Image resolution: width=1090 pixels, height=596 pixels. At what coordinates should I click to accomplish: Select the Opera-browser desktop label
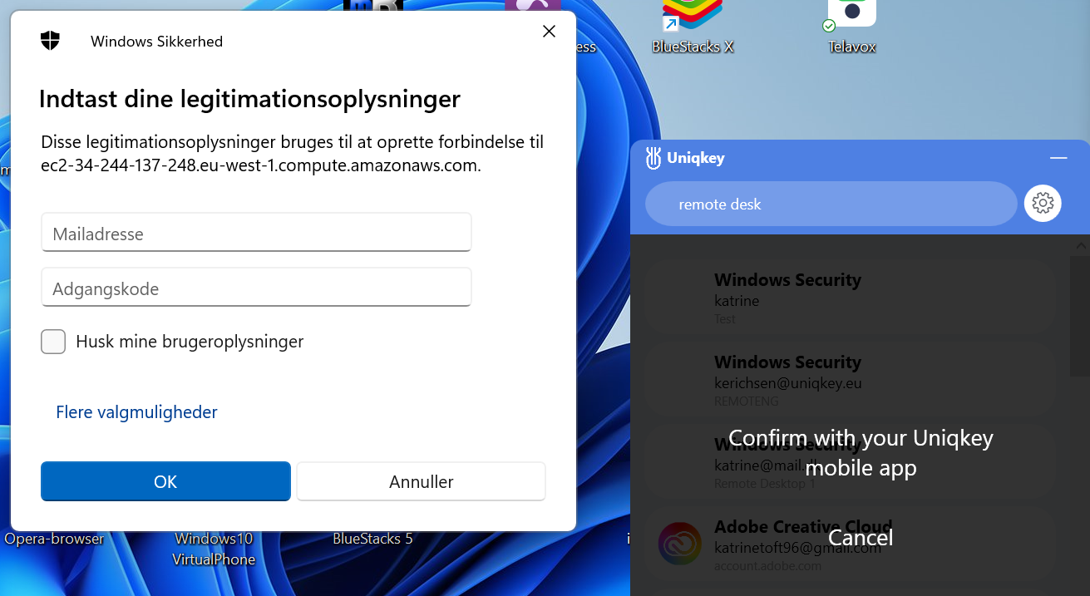coord(55,539)
